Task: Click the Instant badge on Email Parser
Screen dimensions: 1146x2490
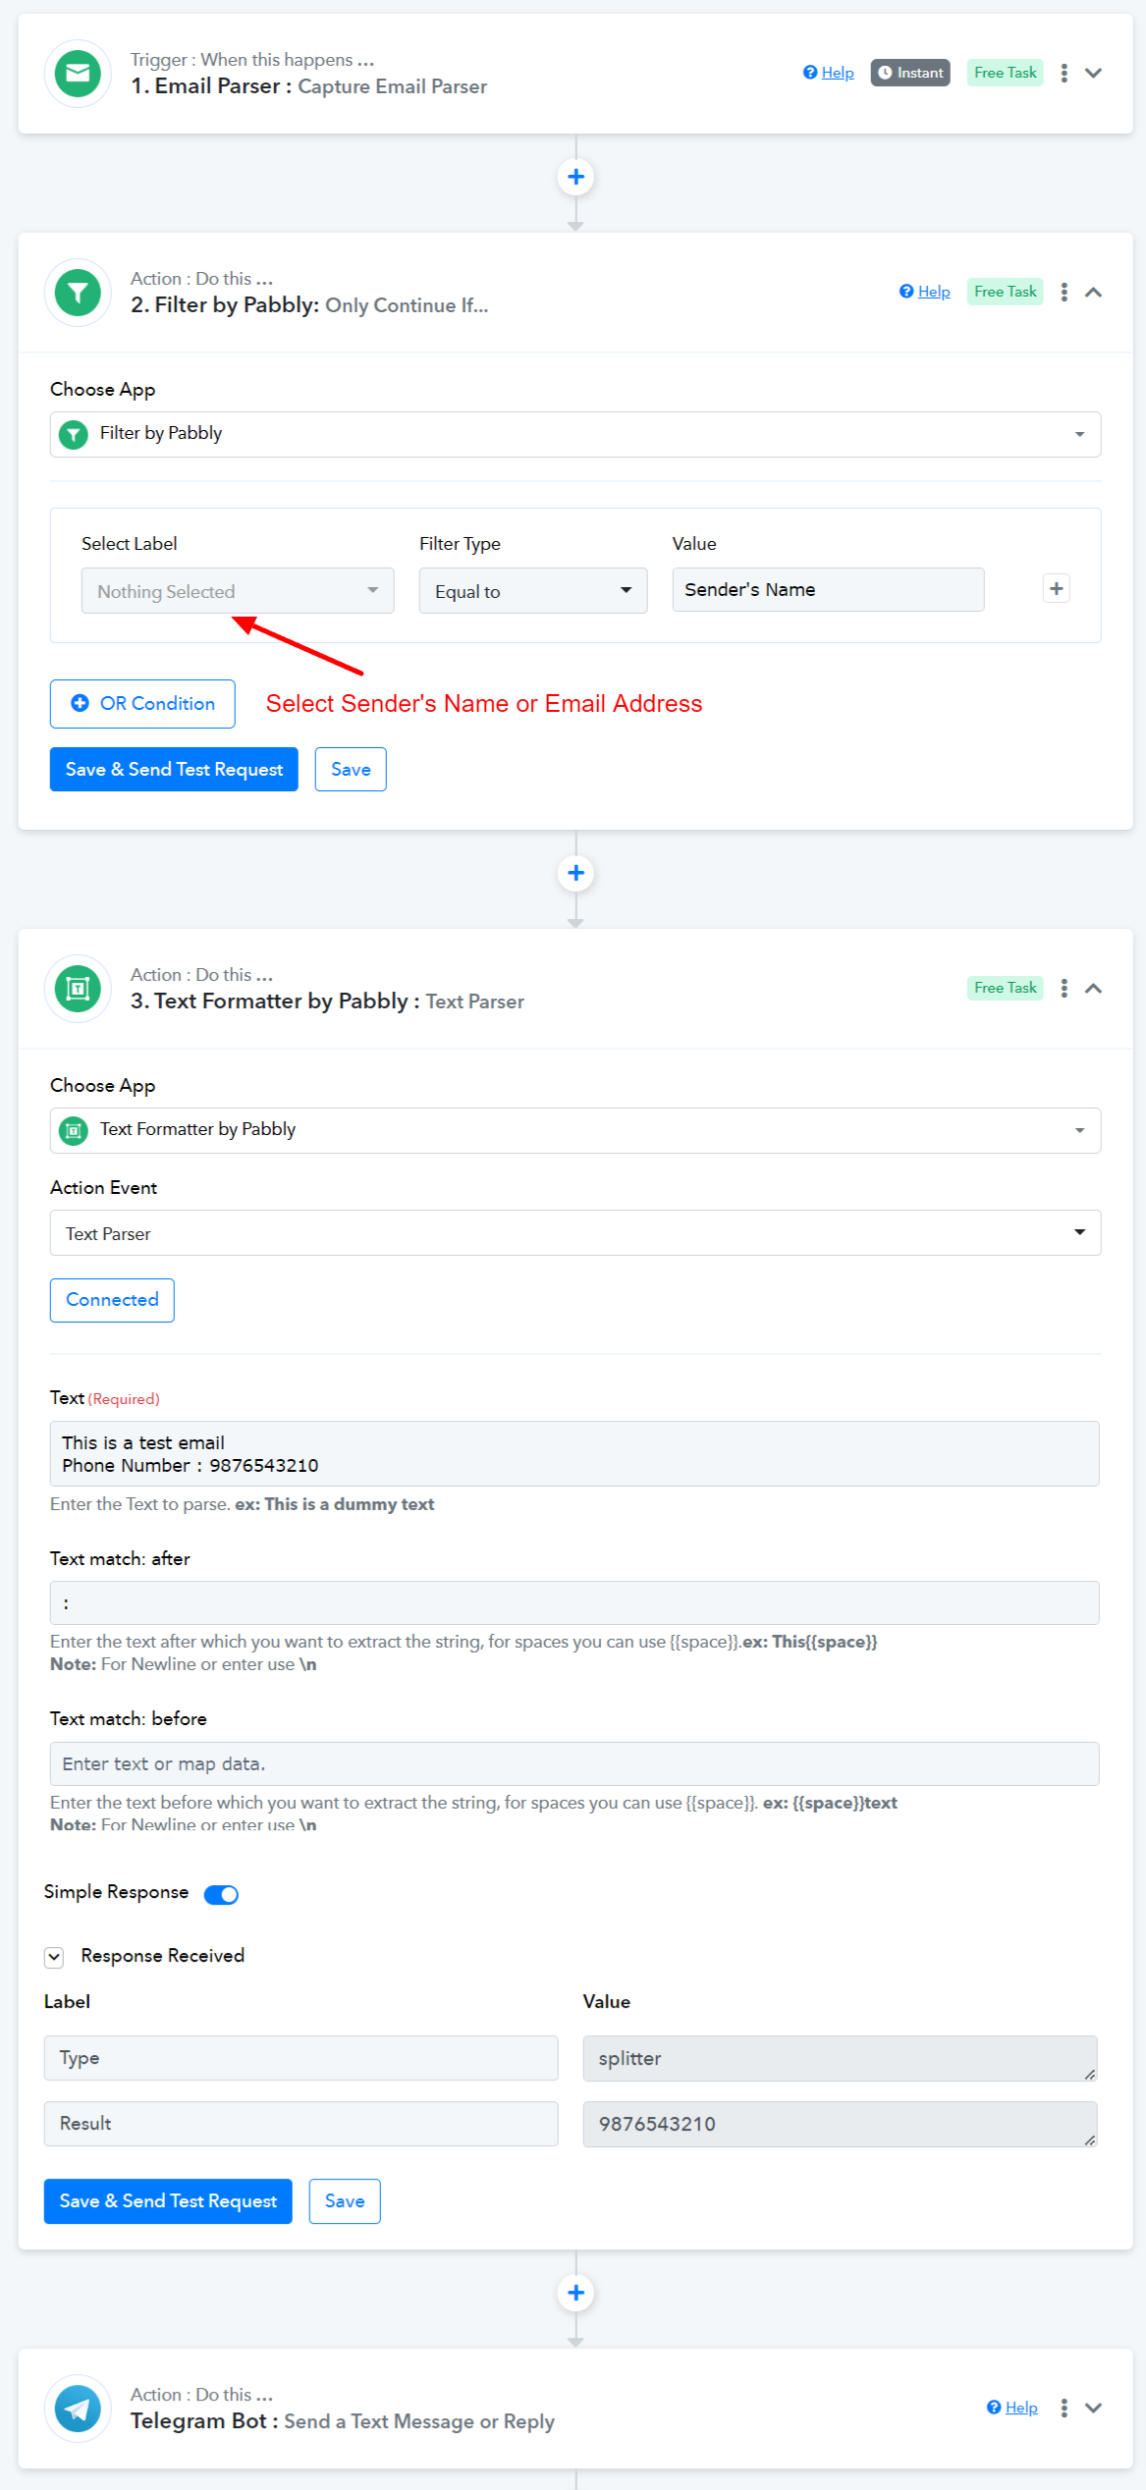Action: pyautogui.click(x=910, y=73)
